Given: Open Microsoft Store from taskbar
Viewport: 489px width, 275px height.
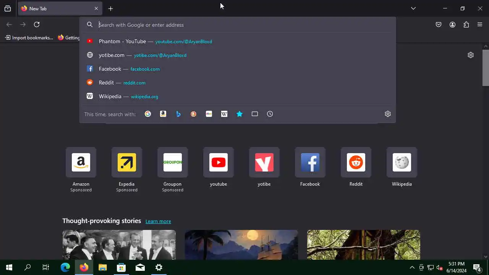Looking at the screenshot, I should (x=121, y=267).
